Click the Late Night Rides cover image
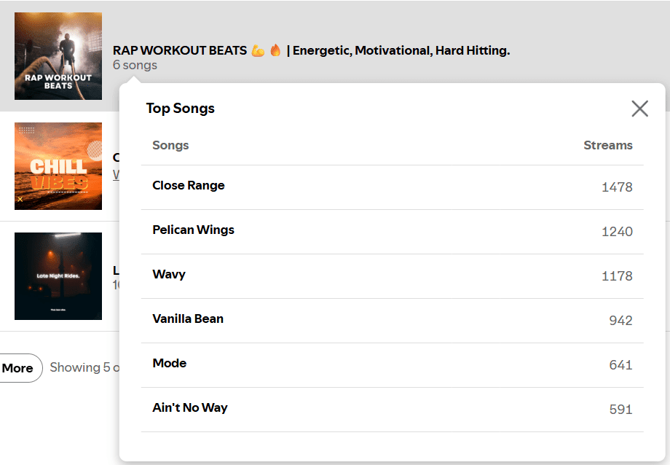Image resolution: width=670 pixels, height=465 pixels. coord(58,276)
